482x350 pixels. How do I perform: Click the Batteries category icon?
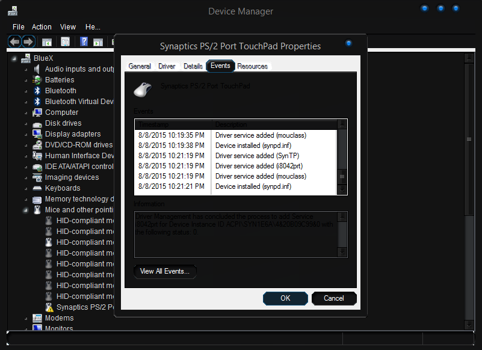coord(37,80)
